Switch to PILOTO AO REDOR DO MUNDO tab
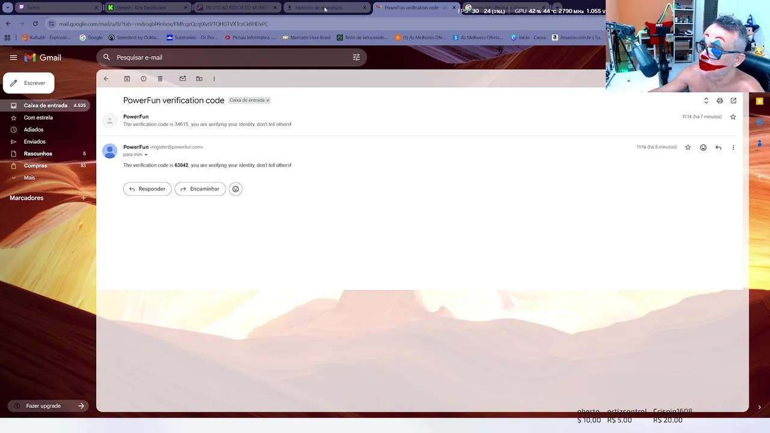Screen dimensions: 770x433 (x=237, y=8)
